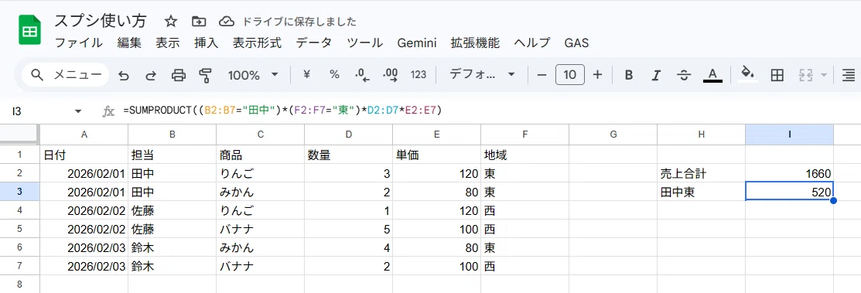Select the 商品 header cell
Screen dimensions: 861x293
pyautogui.click(x=260, y=155)
